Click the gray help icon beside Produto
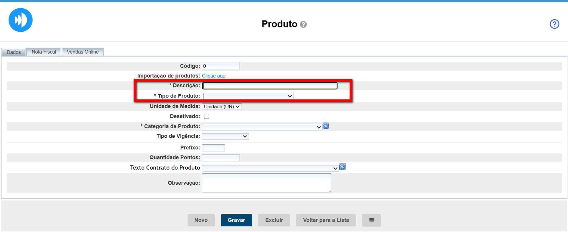The height and width of the screenshot is (232, 568). [x=303, y=24]
